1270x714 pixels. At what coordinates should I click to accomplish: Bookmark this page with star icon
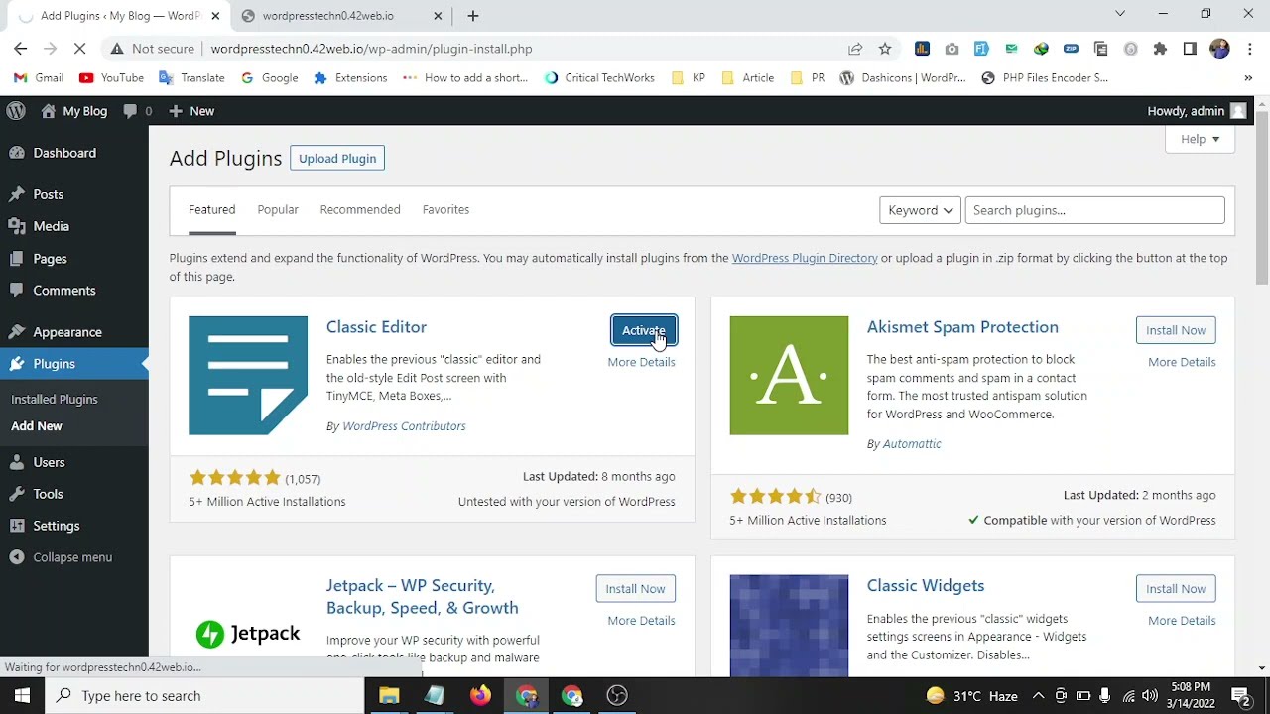coord(885,49)
